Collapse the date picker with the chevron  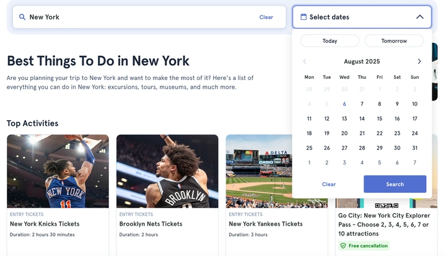click(419, 17)
